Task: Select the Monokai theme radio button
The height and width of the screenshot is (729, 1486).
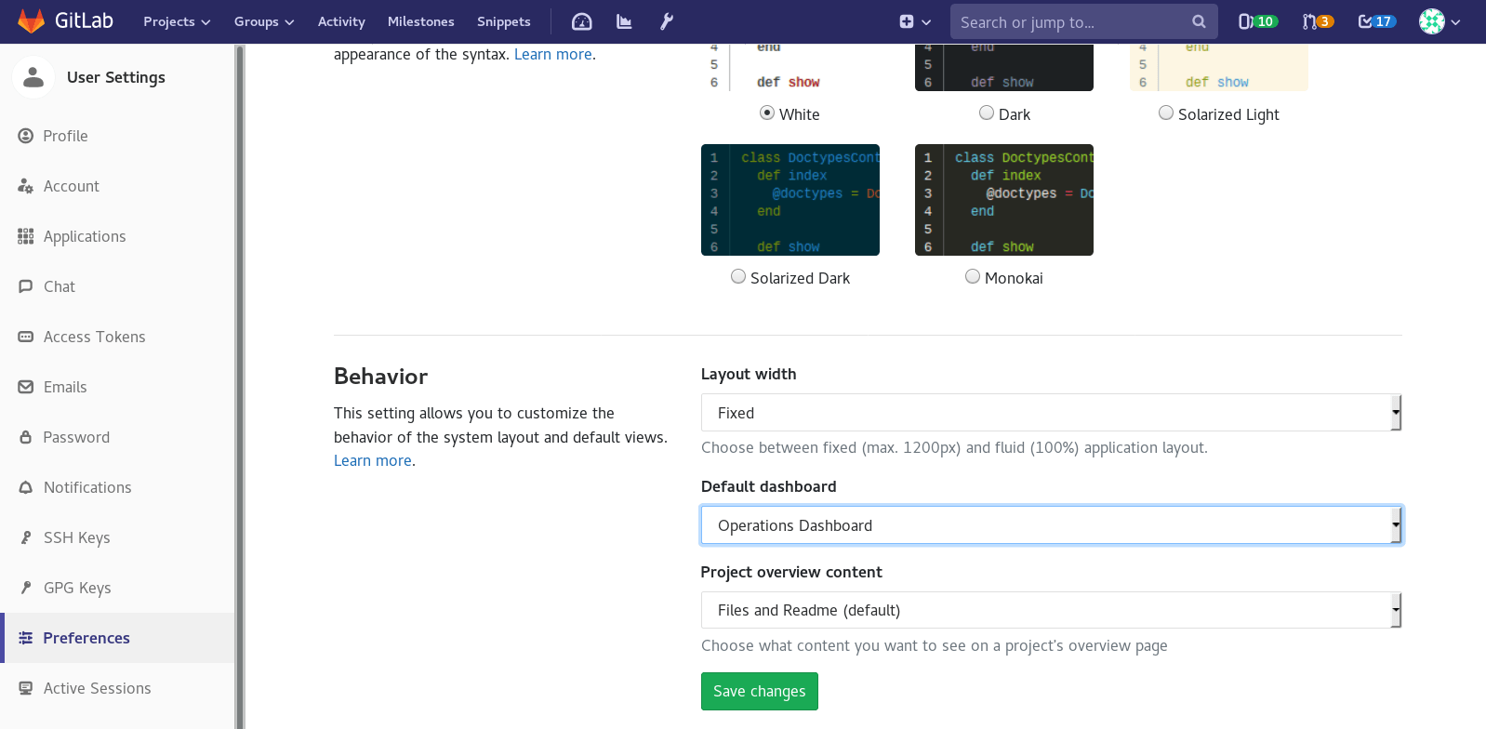Action: pos(973,277)
